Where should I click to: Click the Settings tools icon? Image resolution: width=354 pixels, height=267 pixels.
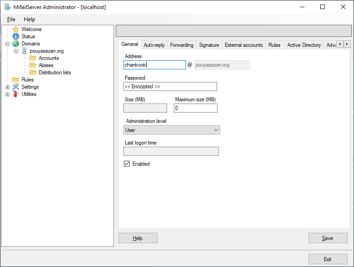click(16, 87)
